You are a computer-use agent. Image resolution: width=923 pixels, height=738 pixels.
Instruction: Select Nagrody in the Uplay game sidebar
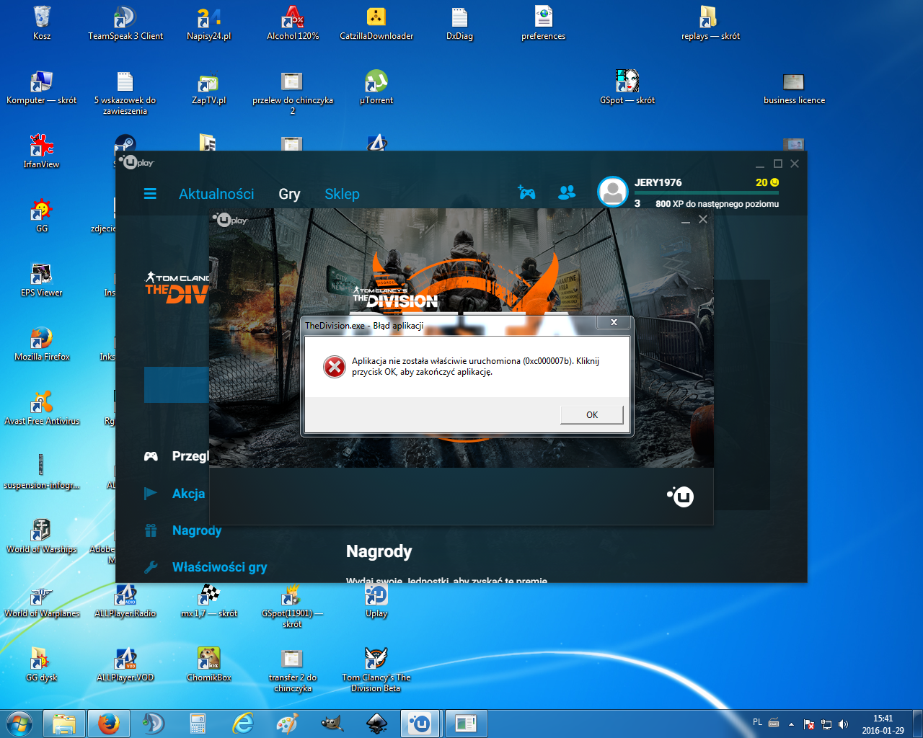click(x=196, y=530)
